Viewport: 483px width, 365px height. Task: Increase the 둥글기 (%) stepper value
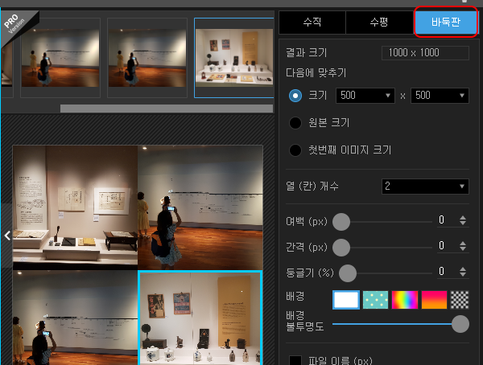tap(463, 269)
